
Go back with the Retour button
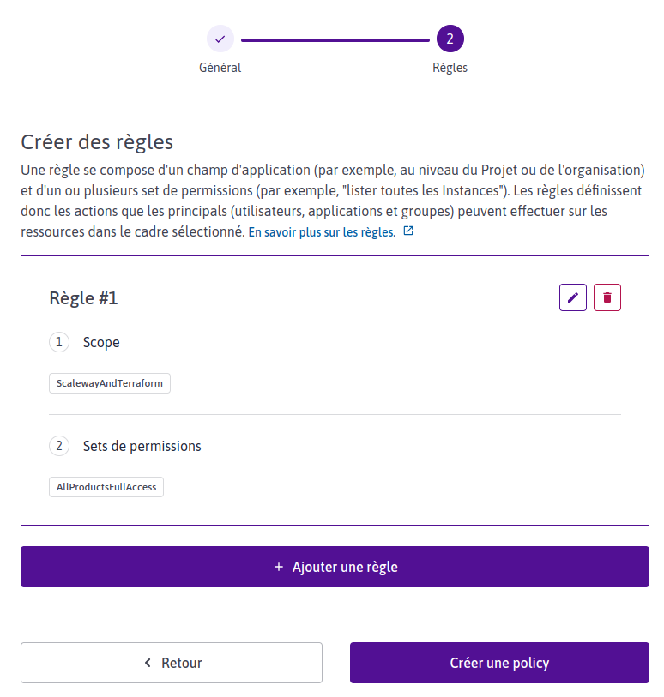[172, 663]
